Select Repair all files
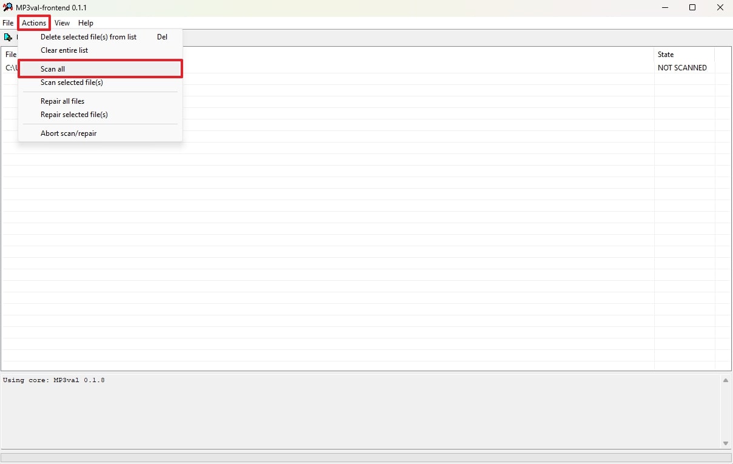This screenshot has width=733, height=464. (x=62, y=101)
